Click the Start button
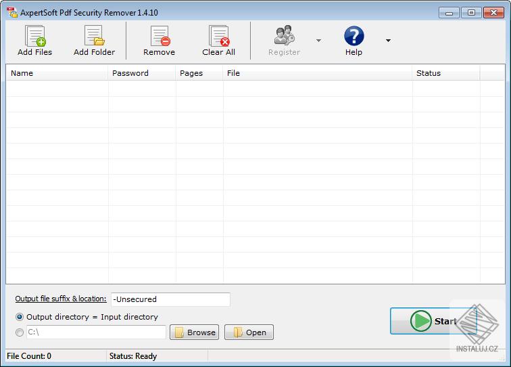Screen dimensions: 511x367 tap(433, 321)
